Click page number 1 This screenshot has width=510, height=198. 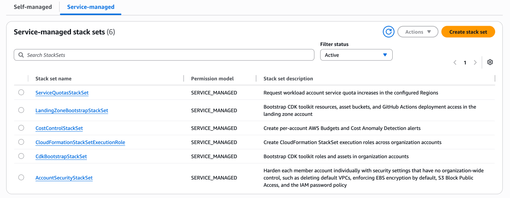(x=465, y=63)
